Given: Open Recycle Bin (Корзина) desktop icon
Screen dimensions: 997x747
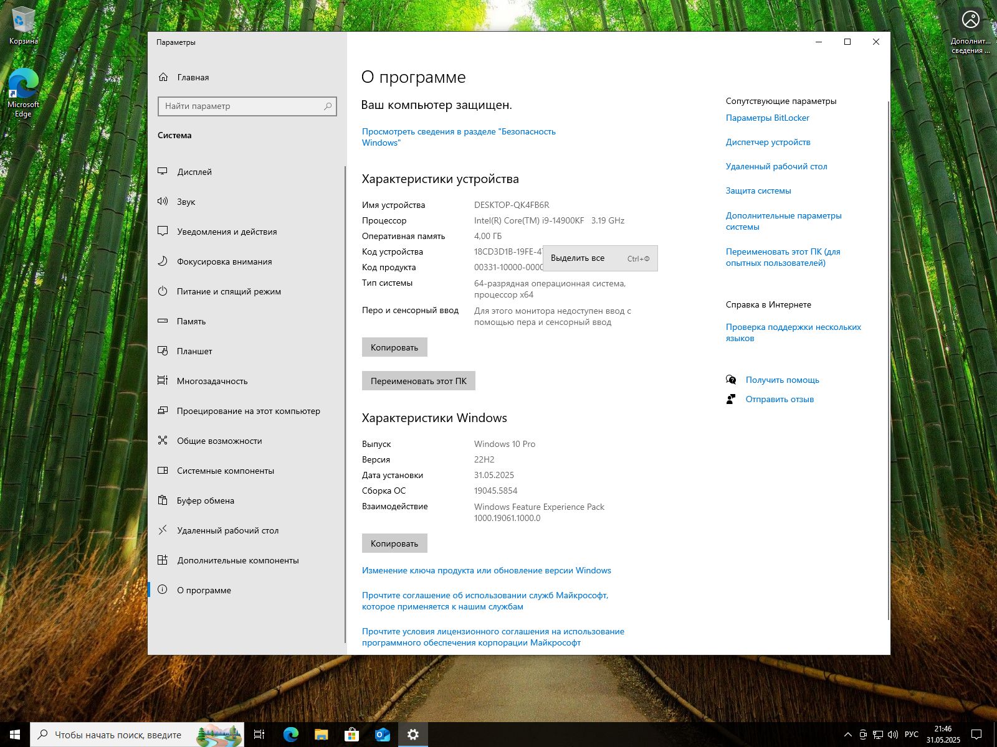Looking at the screenshot, I should [24, 26].
